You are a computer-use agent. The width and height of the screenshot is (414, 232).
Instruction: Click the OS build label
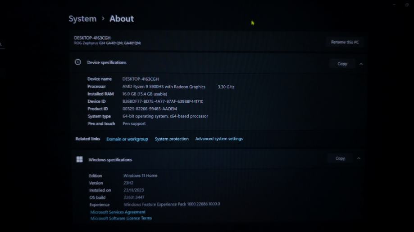(x=97, y=197)
